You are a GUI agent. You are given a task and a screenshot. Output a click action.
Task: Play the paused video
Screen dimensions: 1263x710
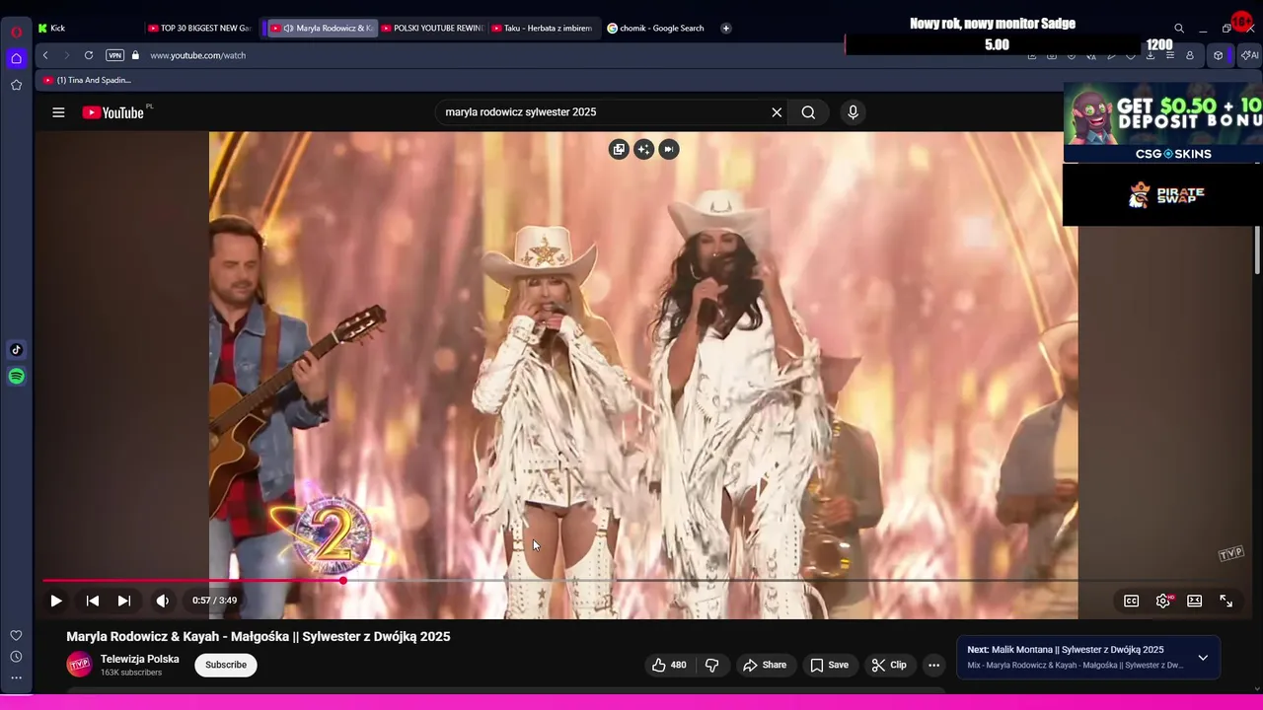56,601
